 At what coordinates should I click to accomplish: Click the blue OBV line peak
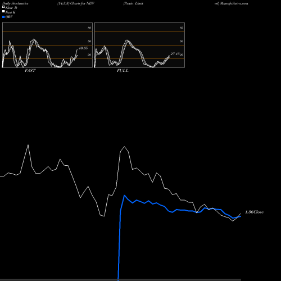(124, 196)
